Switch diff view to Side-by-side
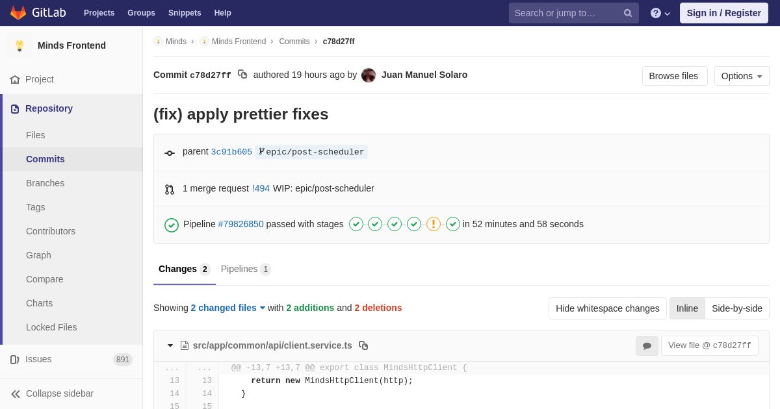 (x=736, y=308)
